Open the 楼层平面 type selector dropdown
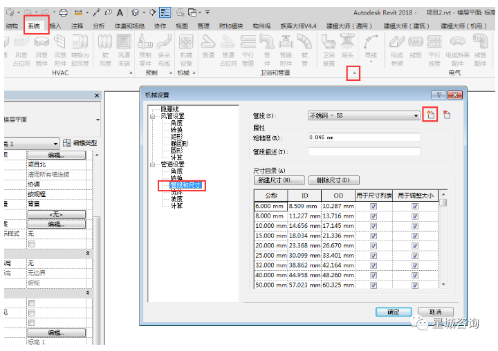 click(x=98, y=120)
